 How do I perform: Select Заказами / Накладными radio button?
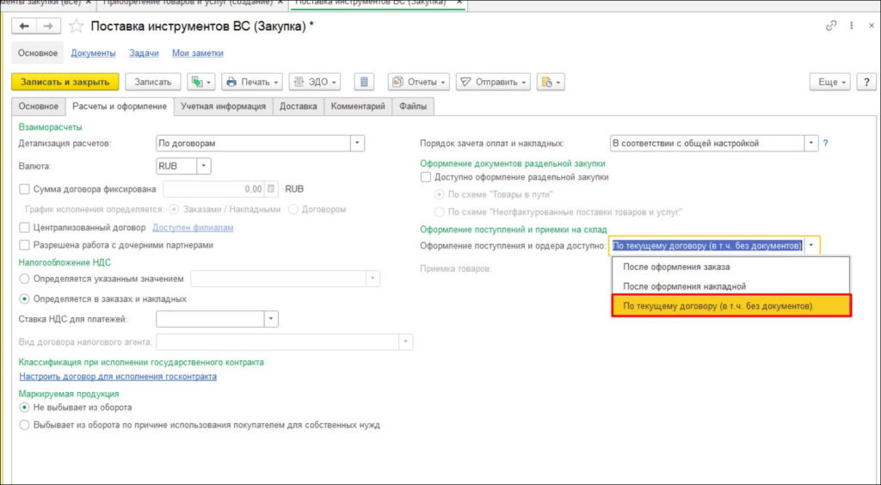174,209
